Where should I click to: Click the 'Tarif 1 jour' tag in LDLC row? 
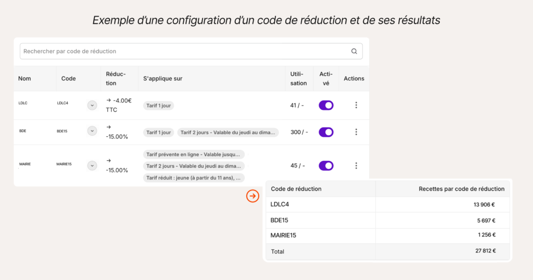158,106
